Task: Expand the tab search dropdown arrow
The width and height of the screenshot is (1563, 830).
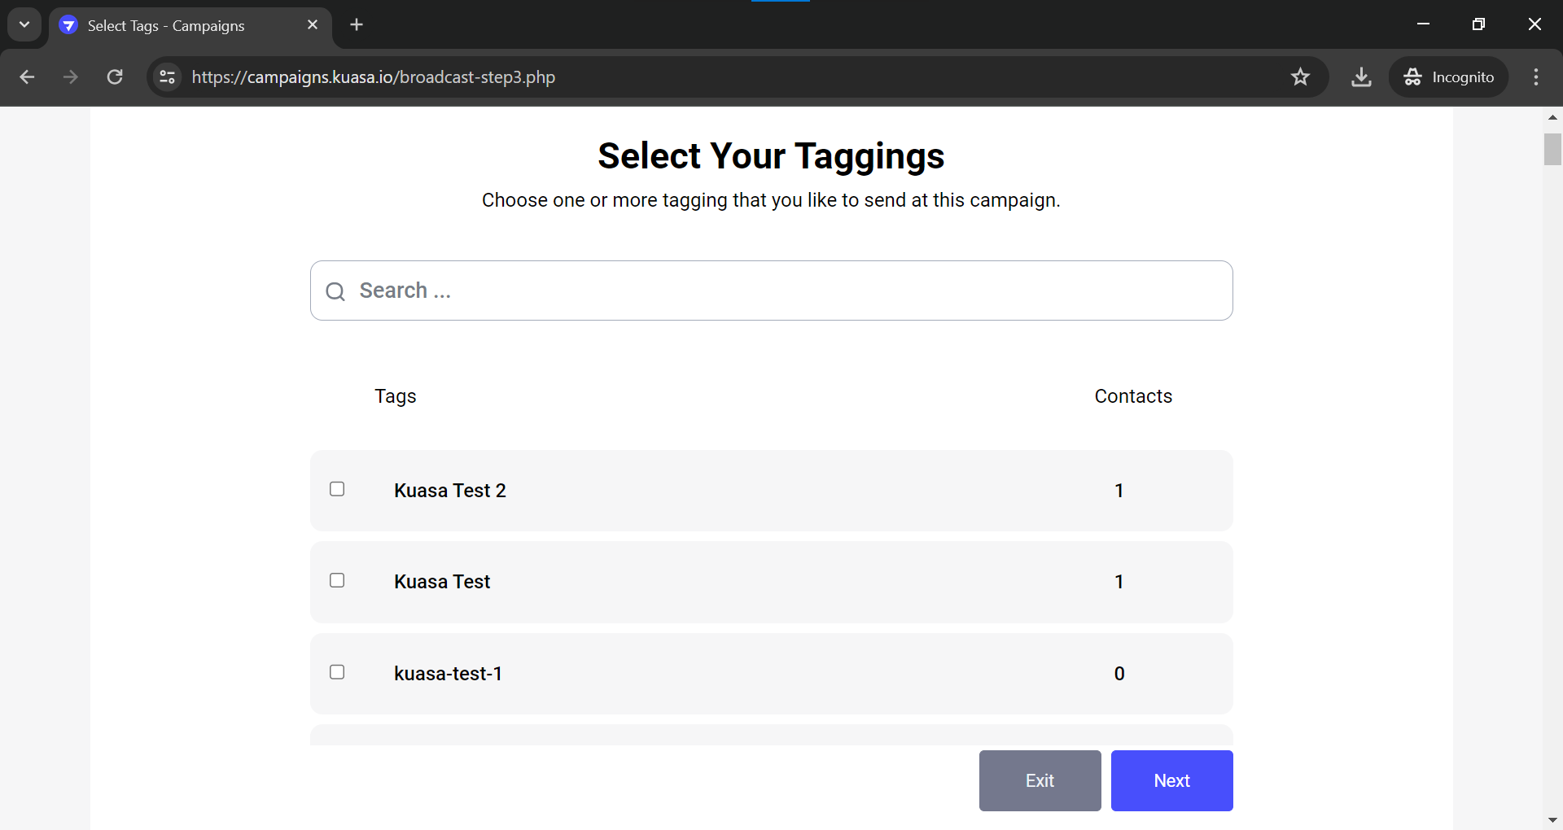Action: click(24, 24)
